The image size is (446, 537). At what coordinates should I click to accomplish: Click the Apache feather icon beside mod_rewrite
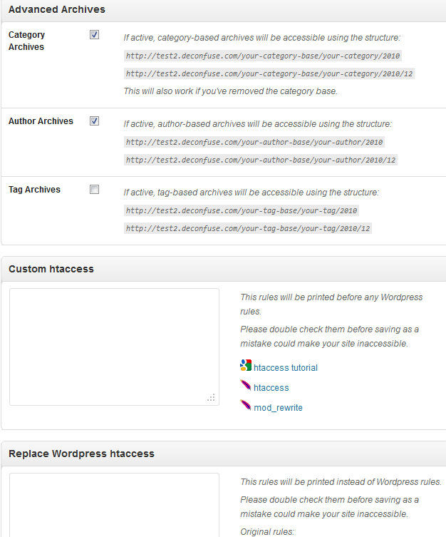click(x=246, y=405)
